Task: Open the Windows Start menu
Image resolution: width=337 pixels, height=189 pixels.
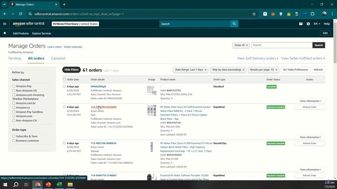Action: coord(5,184)
